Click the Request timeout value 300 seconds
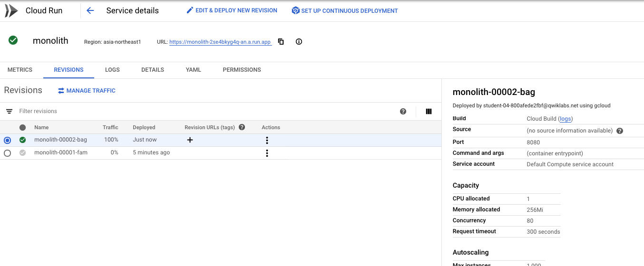The width and height of the screenshot is (644, 266). [x=544, y=232]
